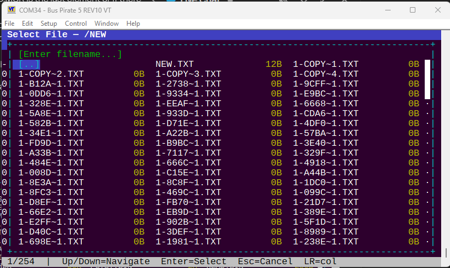Click the Tera Term VT title bar icon

click(11, 10)
